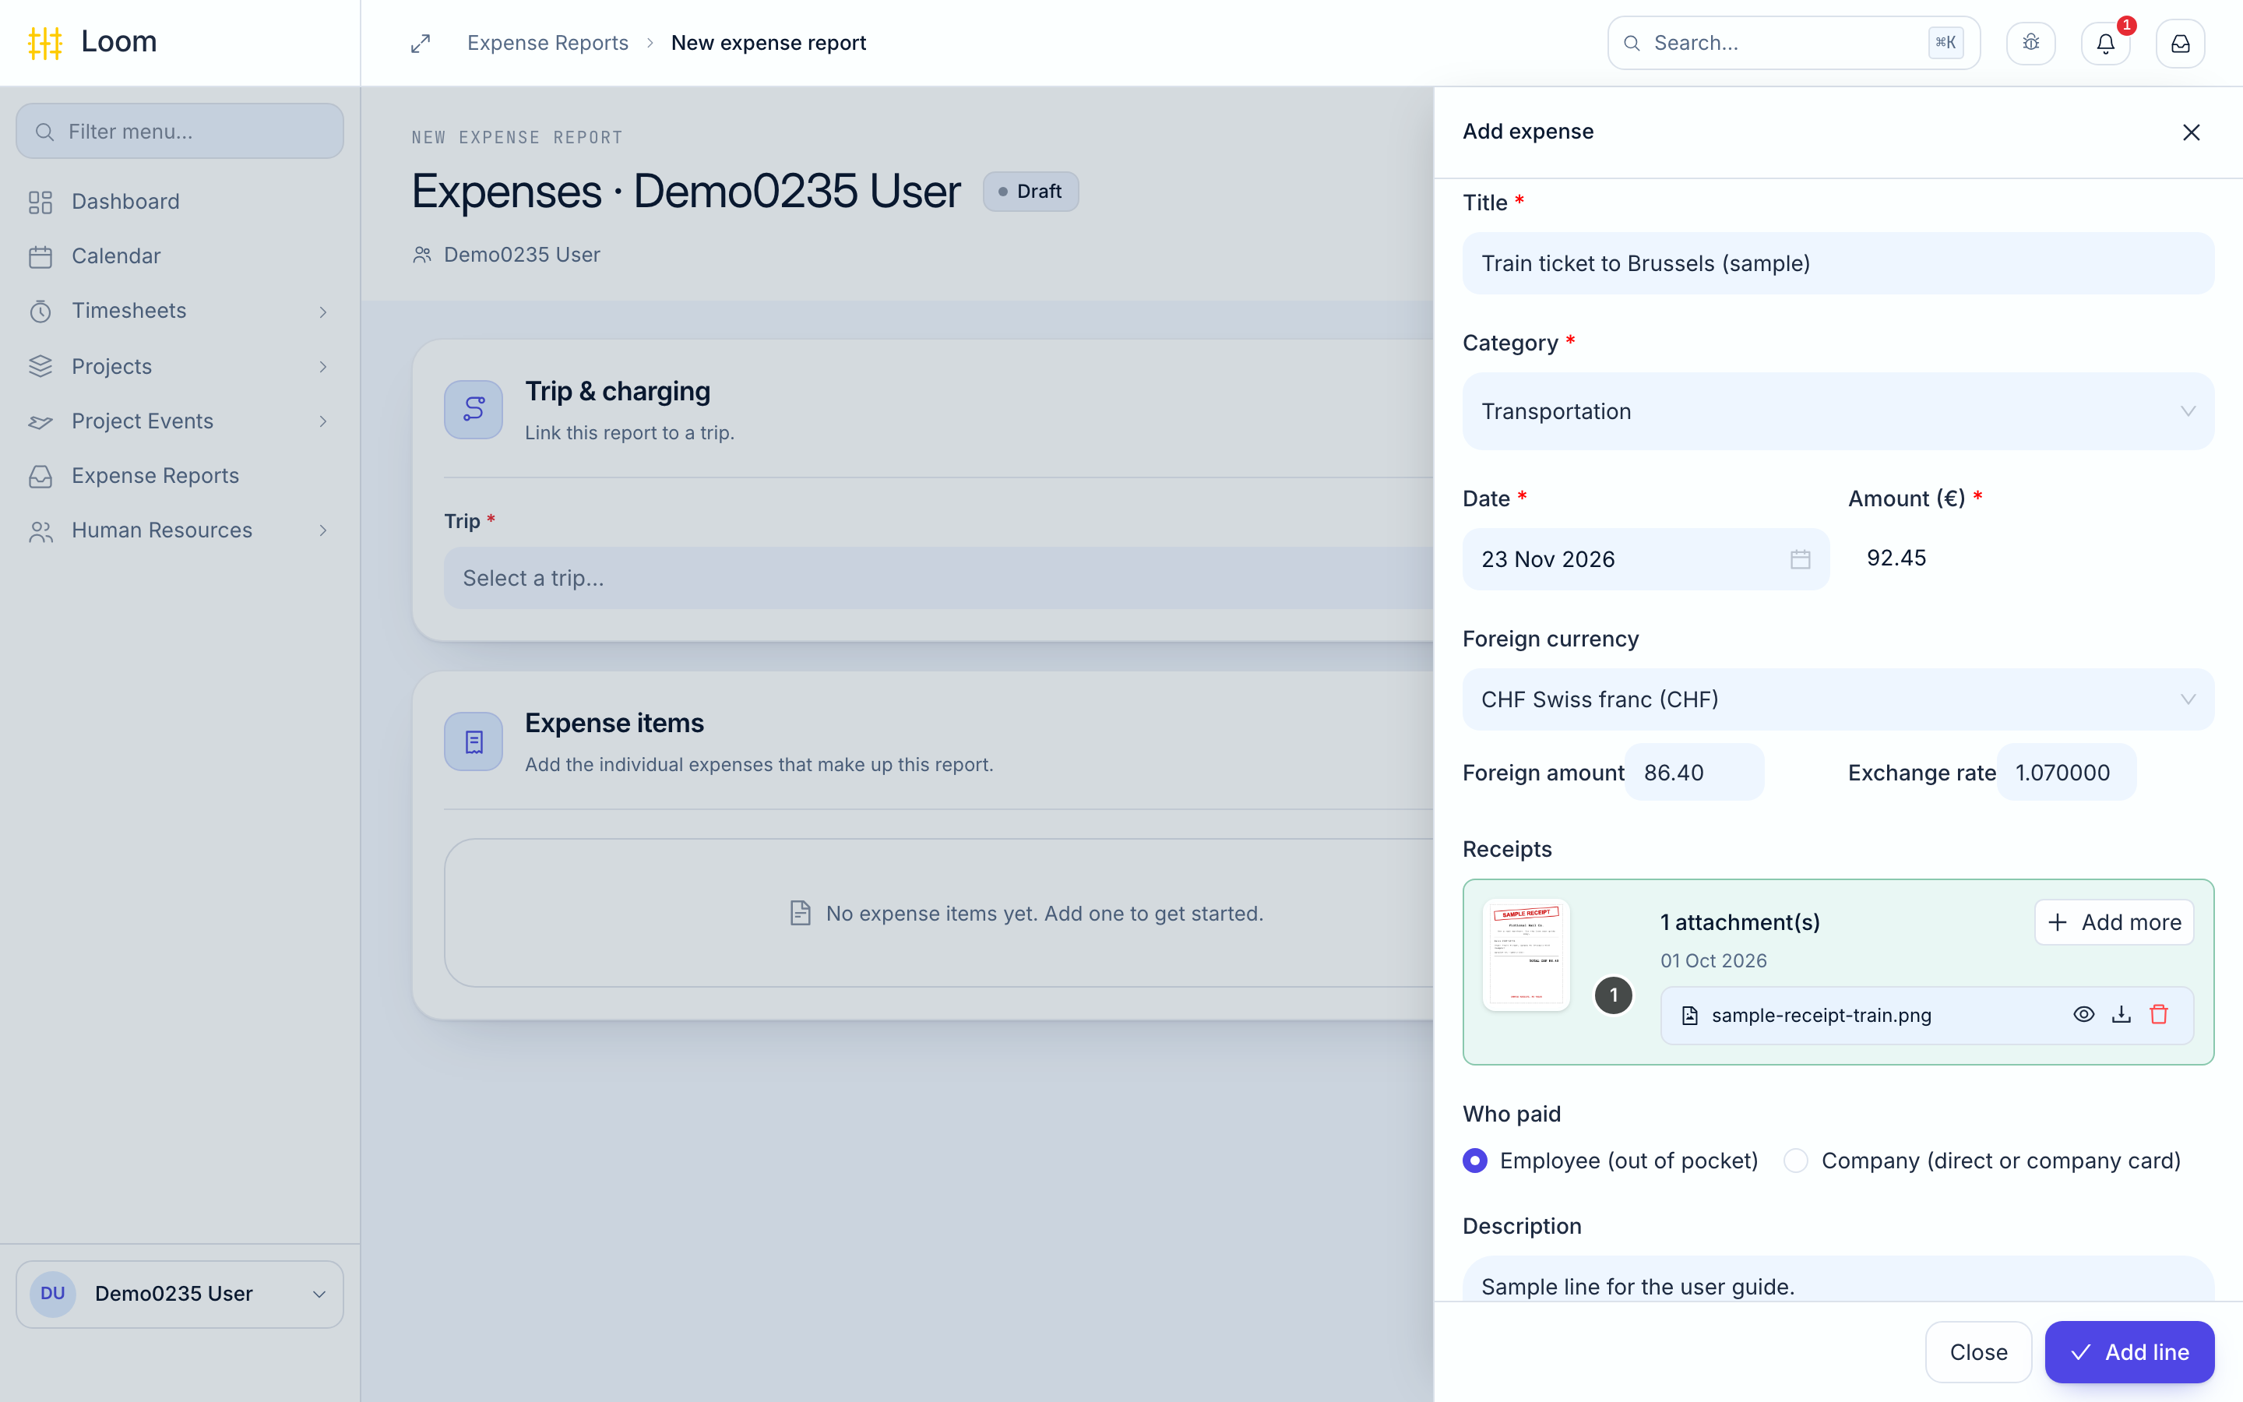Click the Description text area
Viewport: 2243px width, 1402px height.
point(1838,1280)
